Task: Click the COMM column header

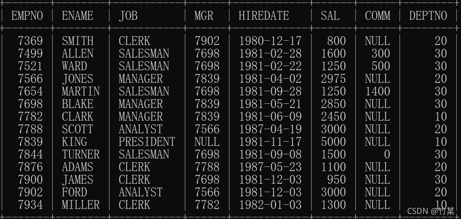Action: [x=377, y=16]
